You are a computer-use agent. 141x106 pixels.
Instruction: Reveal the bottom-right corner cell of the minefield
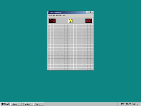tap(92, 69)
